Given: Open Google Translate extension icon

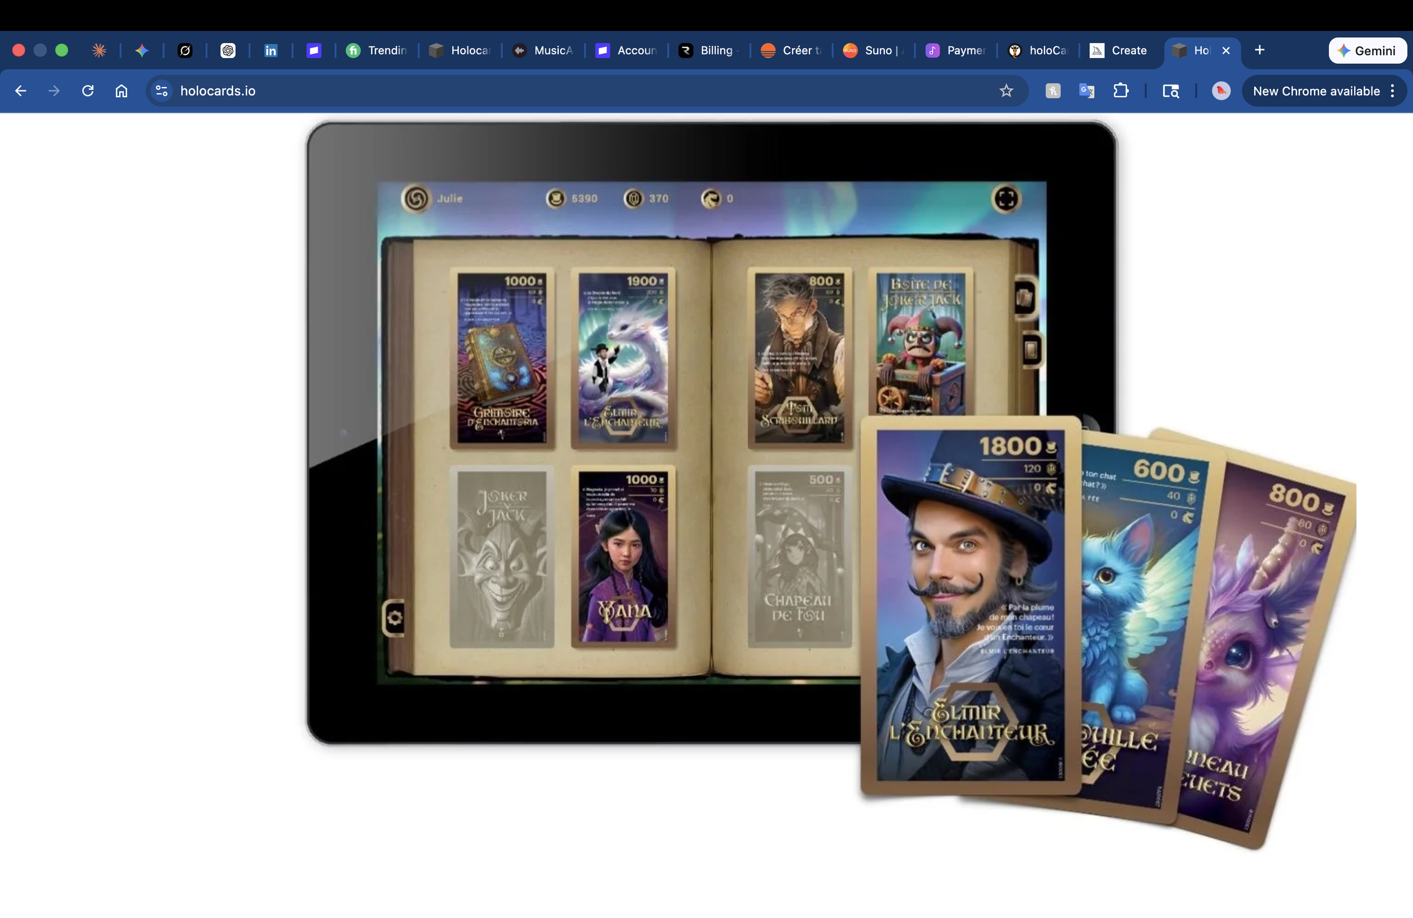Looking at the screenshot, I should 1086,91.
